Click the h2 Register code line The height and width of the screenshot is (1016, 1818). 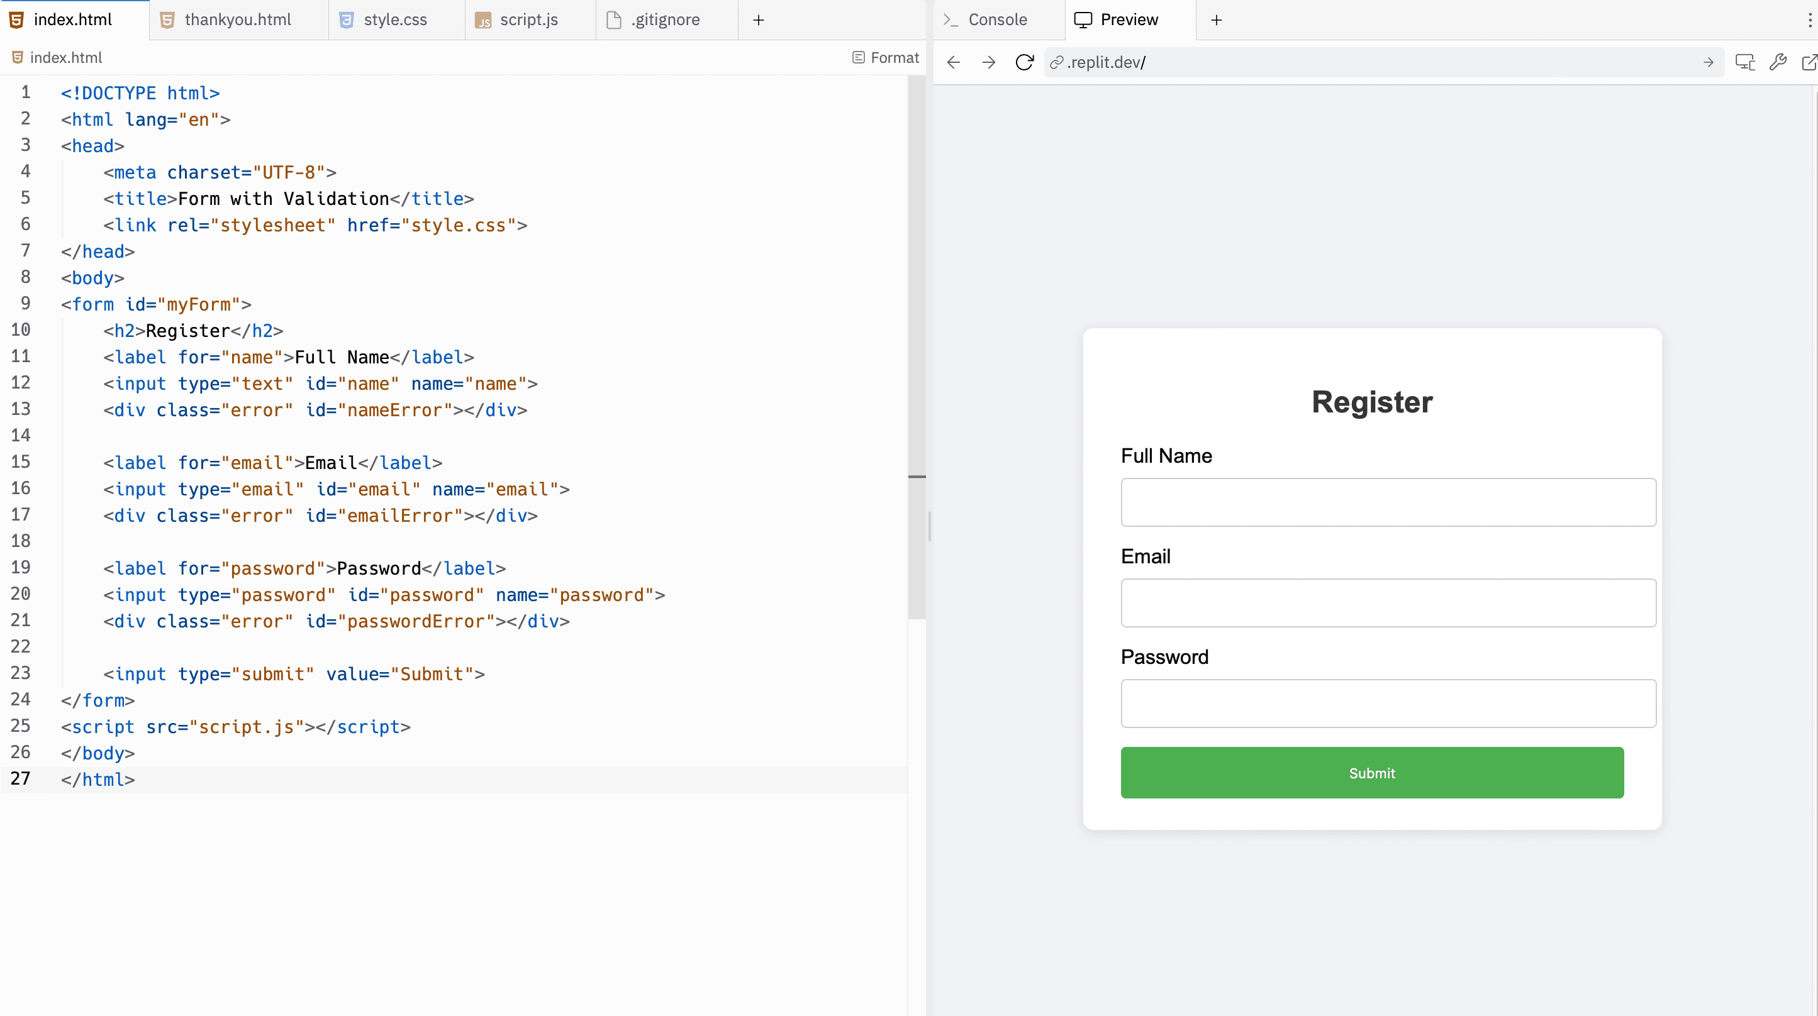click(x=192, y=331)
